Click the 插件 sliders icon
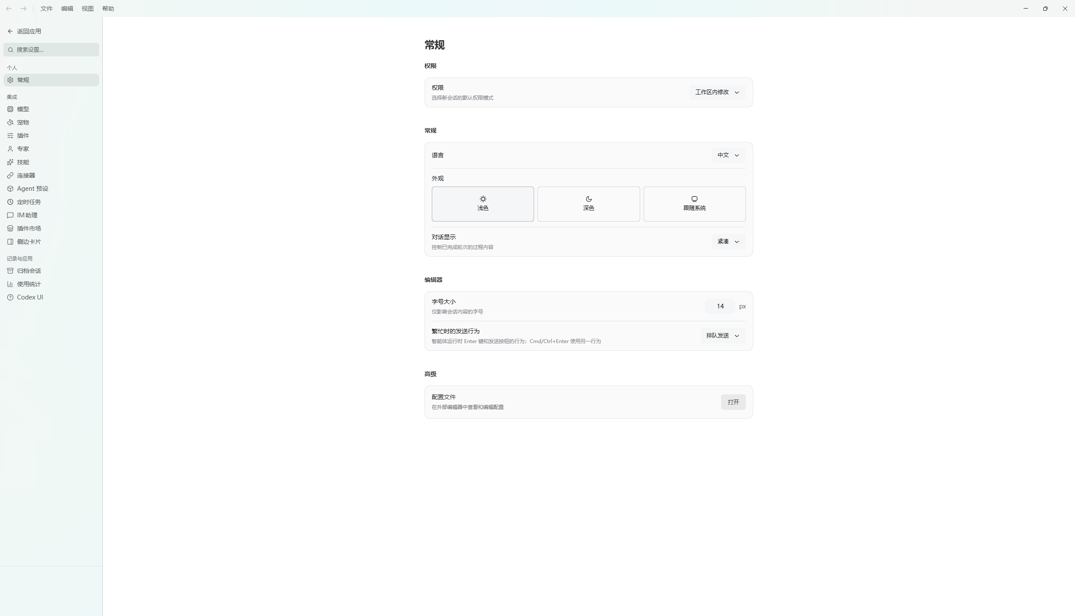 pyautogui.click(x=10, y=136)
